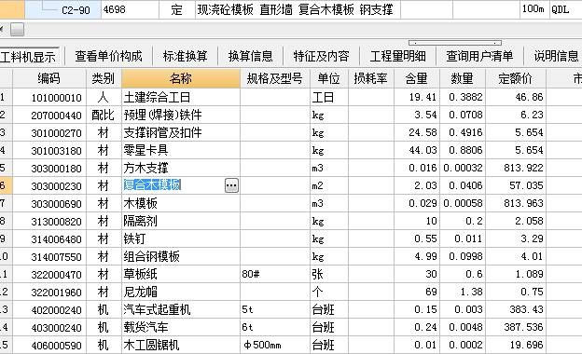
Task: Select the 预埋(焊接)铁件 name cell
Action: tap(181, 115)
